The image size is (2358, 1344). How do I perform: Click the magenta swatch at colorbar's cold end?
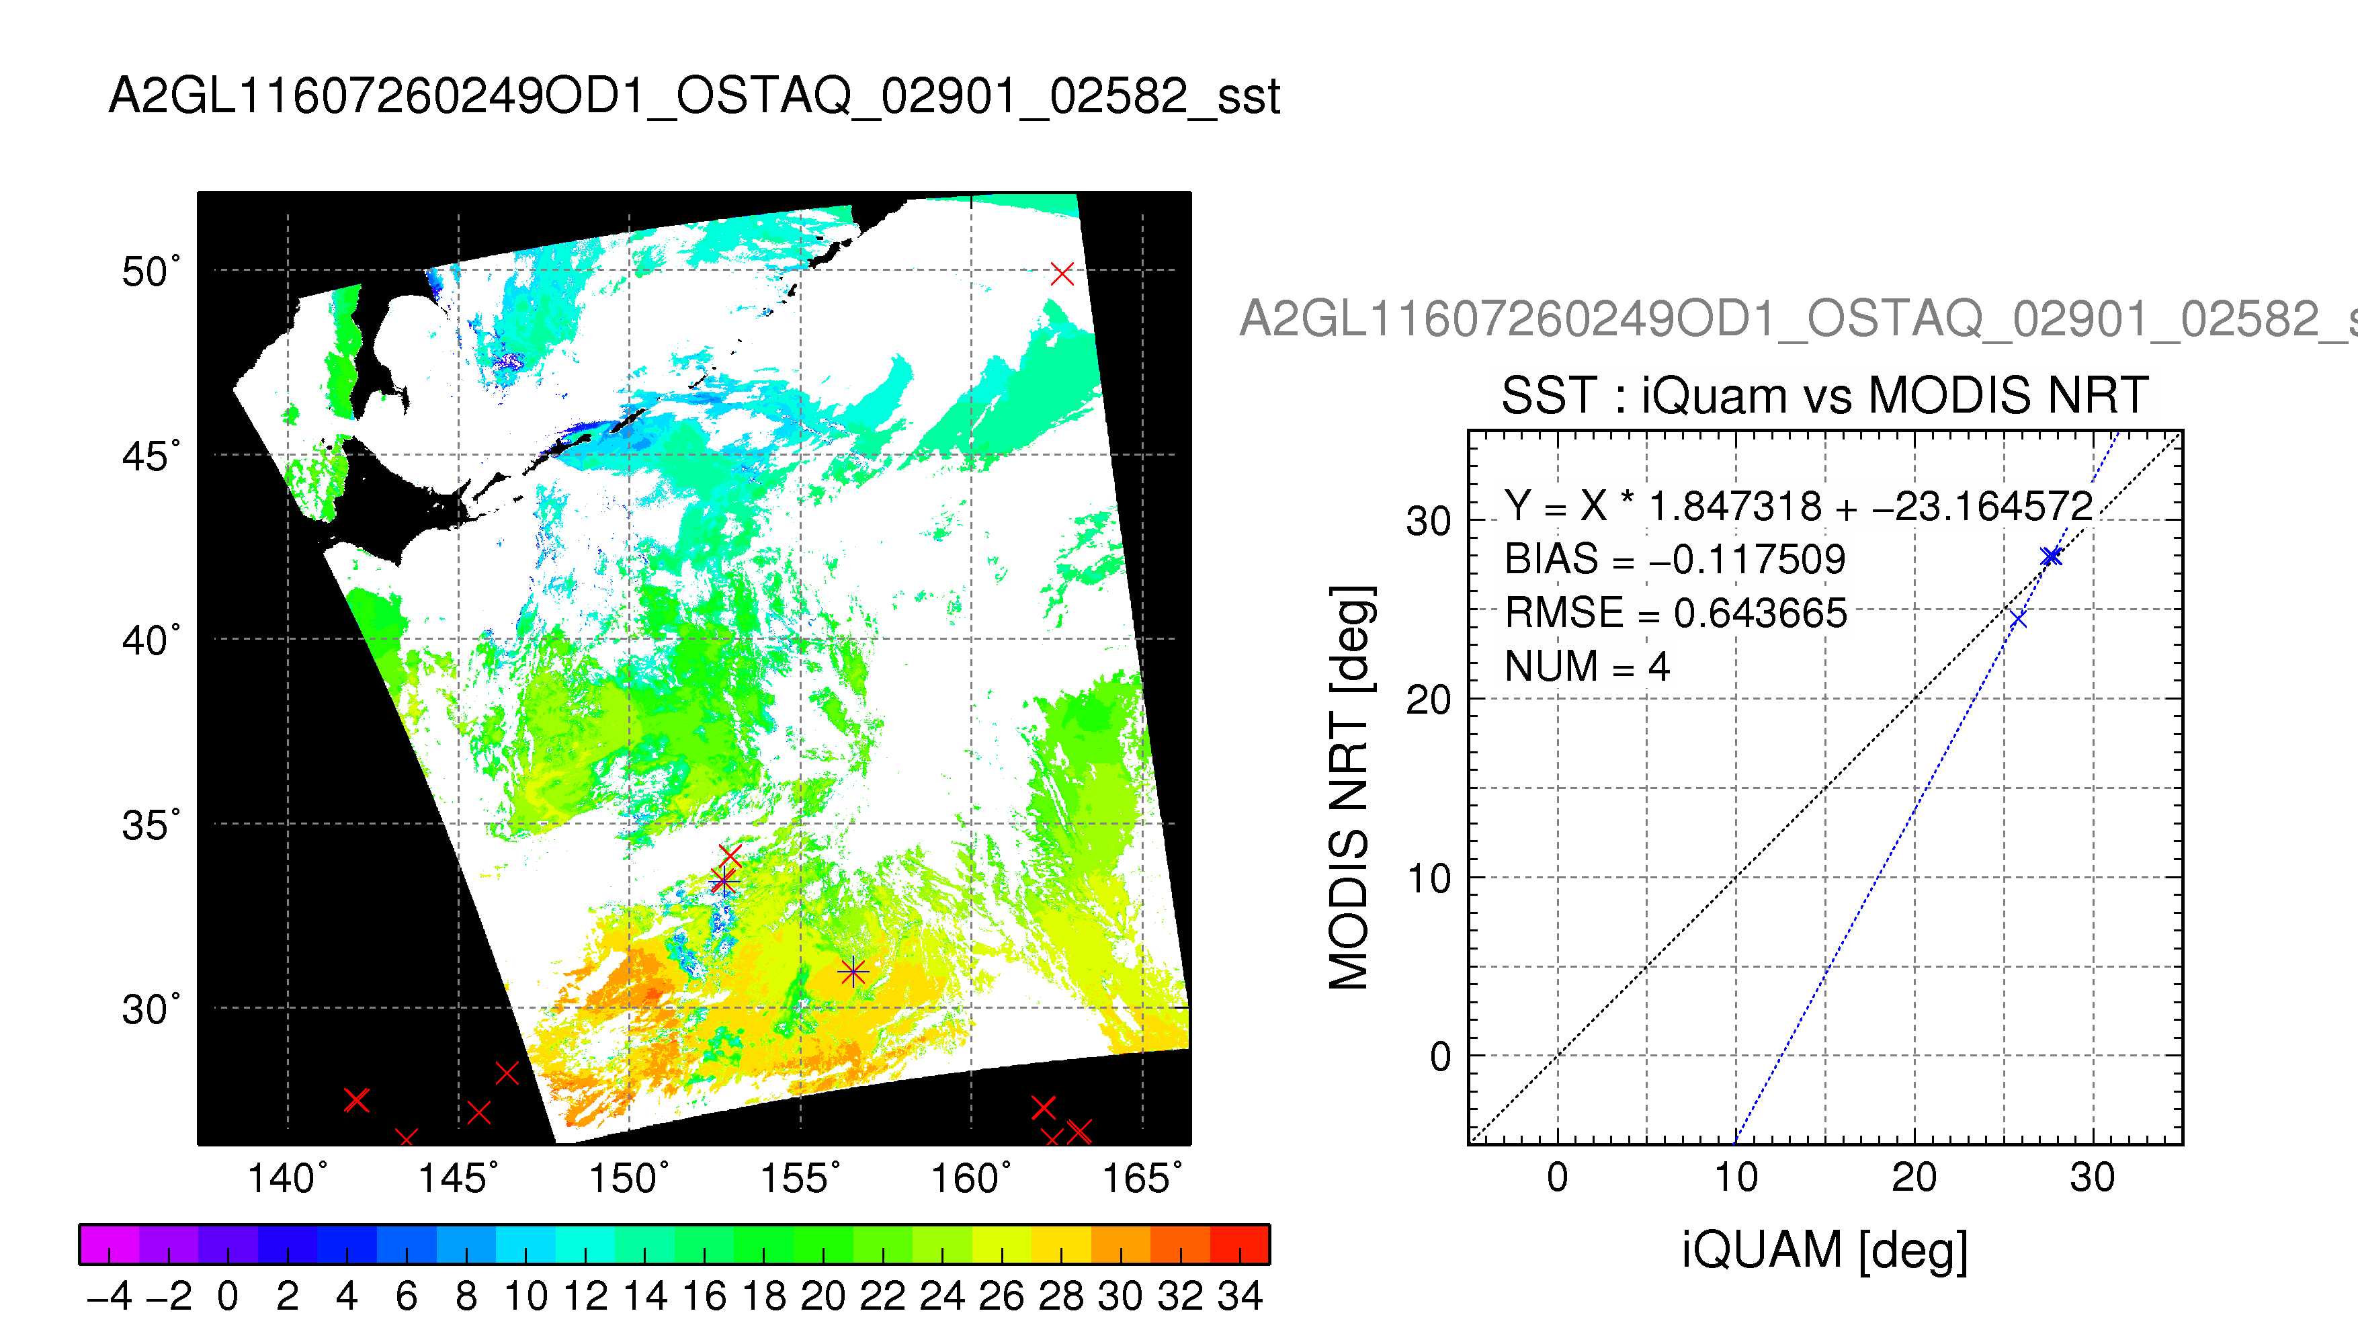tap(109, 1245)
